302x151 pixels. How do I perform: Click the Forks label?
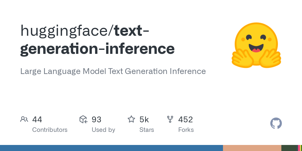pyautogui.click(x=186, y=130)
